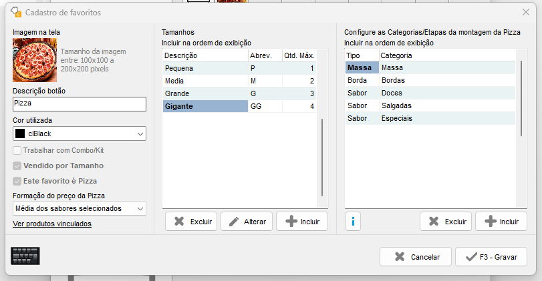Select the Gigante size row
The width and height of the screenshot is (542, 281).
click(205, 106)
